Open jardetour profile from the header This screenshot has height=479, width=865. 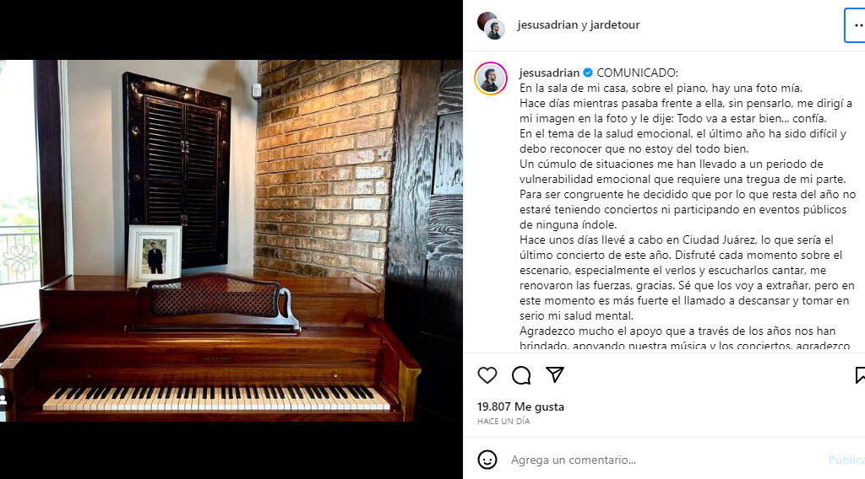click(x=615, y=24)
